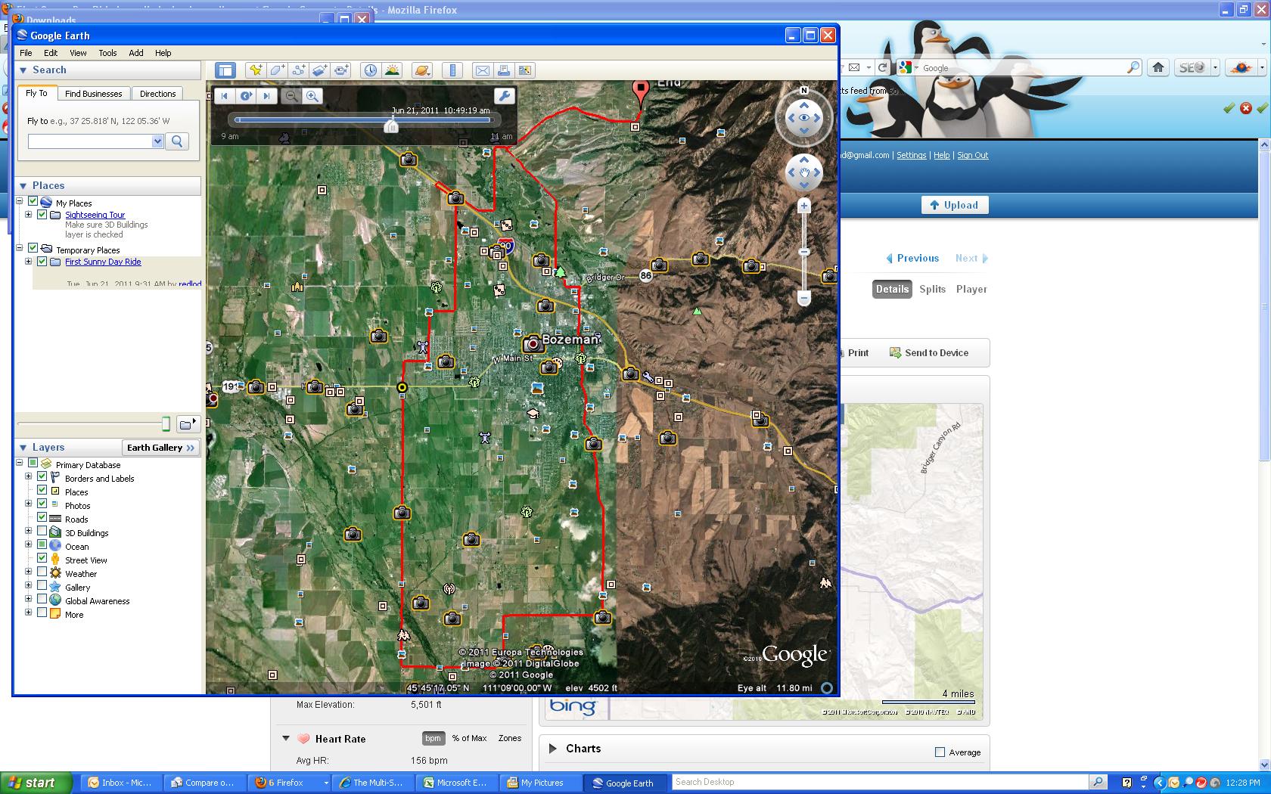Screen dimensions: 1271x794
Task: Open the View menu
Action: coord(78,53)
